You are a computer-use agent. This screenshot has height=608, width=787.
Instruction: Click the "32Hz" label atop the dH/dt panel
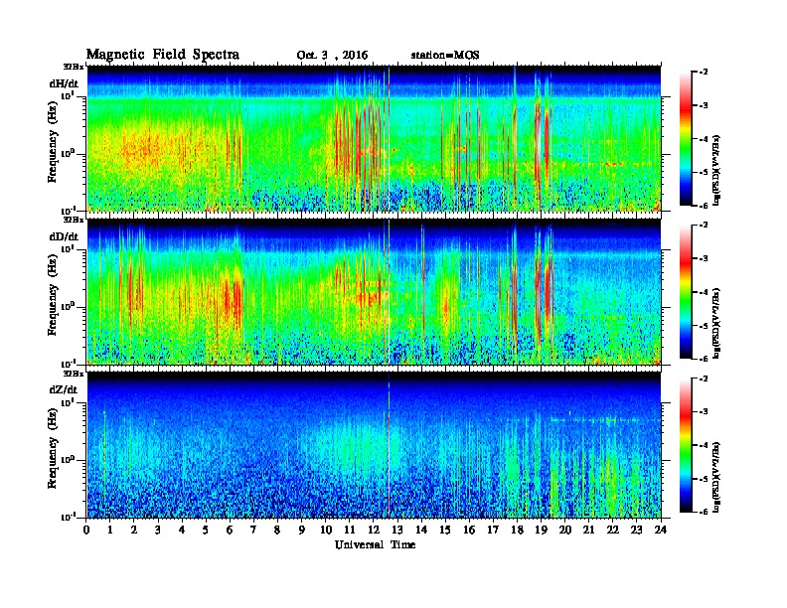(73, 67)
